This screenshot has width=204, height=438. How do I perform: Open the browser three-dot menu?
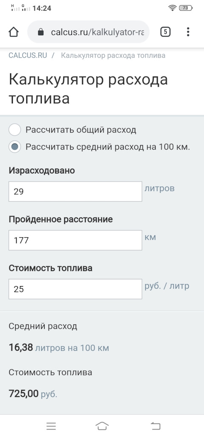[188, 32]
